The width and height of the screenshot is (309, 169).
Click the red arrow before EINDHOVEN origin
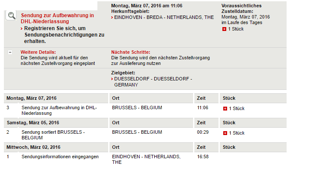pos(112,18)
